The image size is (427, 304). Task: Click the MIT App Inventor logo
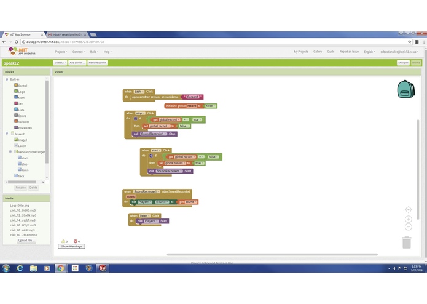click(22, 51)
